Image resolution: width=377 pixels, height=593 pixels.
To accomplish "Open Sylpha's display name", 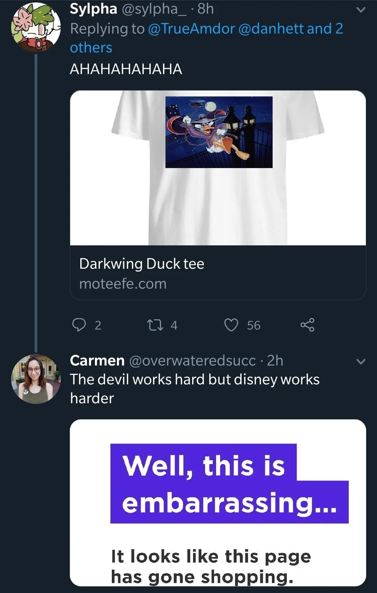I will tap(94, 9).
